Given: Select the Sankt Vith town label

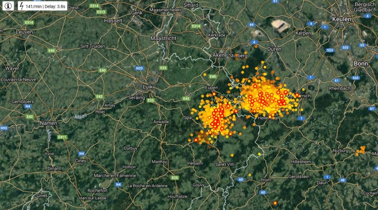Looking at the screenshot, I should (225, 164).
